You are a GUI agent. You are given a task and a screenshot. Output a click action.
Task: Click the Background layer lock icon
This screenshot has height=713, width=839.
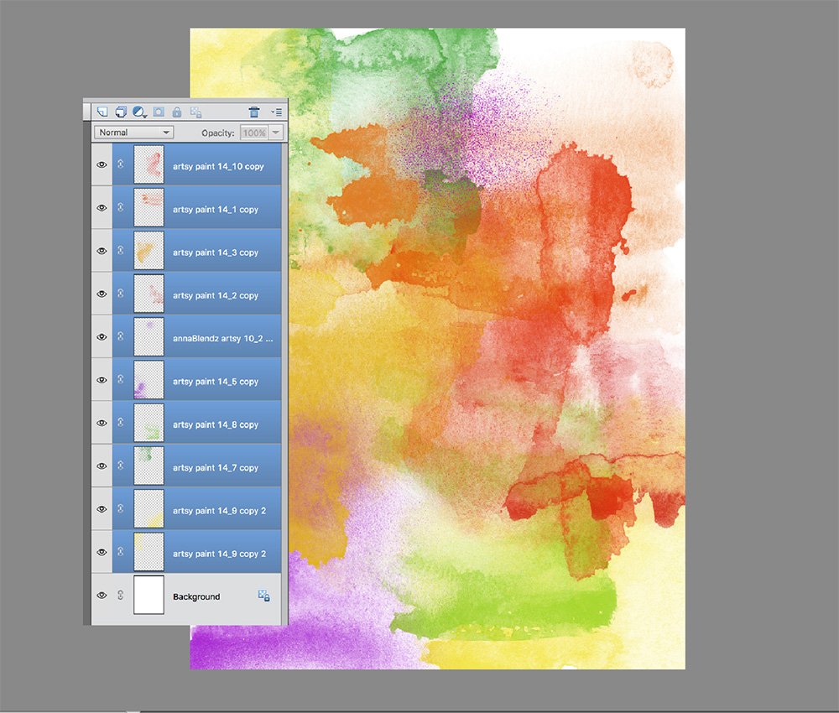(x=263, y=596)
